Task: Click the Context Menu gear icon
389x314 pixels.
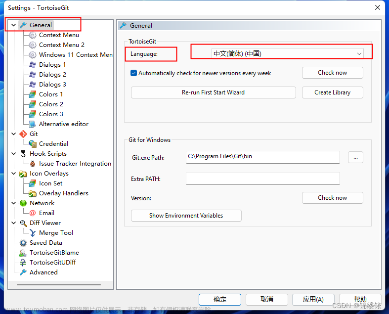Action: (x=33, y=35)
